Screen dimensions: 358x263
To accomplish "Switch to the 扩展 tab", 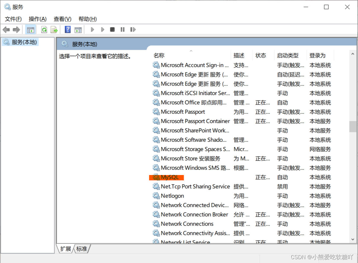I will [x=65, y=249].
